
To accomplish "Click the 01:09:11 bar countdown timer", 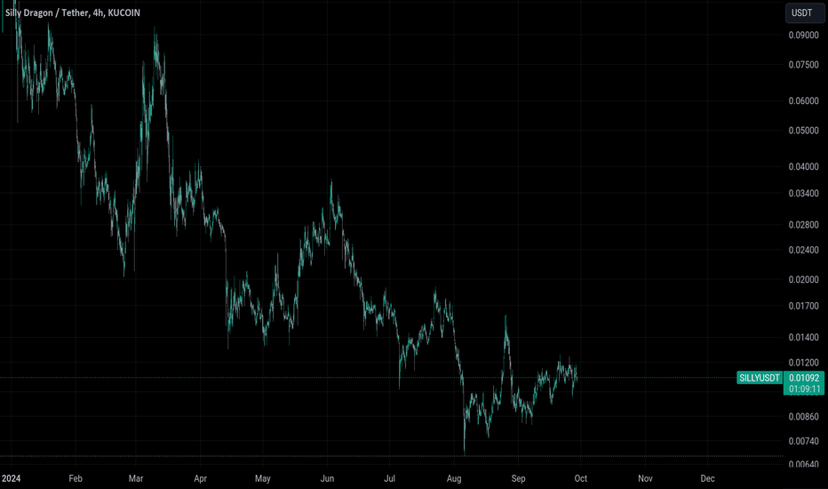I will [x=804, y=389].
